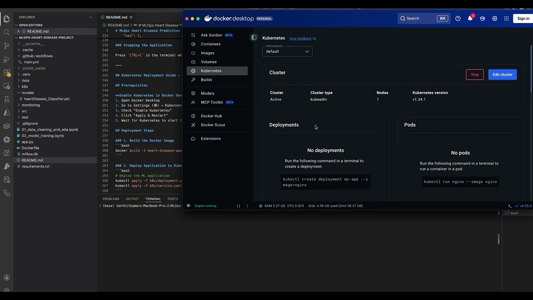The height and width of the screenshot is (300, 533).
Task: Open Docker terminal icon in footer
Action: (x=510, y=206)
